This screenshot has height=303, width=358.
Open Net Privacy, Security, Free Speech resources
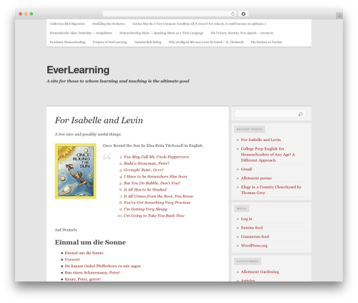[x=242, y=33]
